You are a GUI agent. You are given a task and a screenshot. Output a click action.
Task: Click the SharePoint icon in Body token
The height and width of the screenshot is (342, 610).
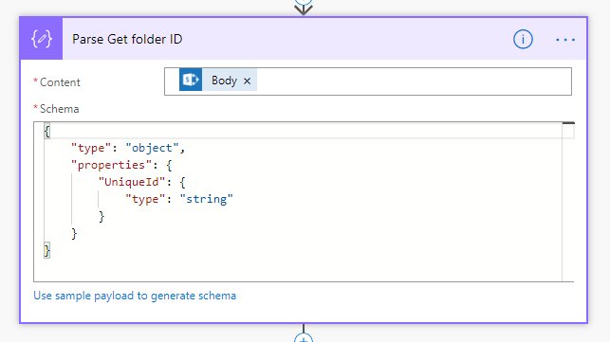pos(191,80)
